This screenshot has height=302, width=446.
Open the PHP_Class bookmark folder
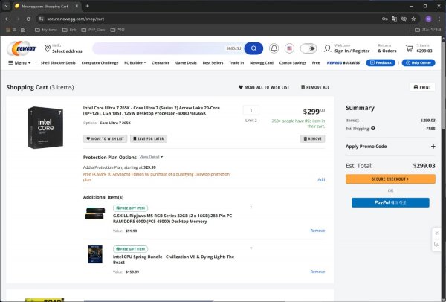93,30
